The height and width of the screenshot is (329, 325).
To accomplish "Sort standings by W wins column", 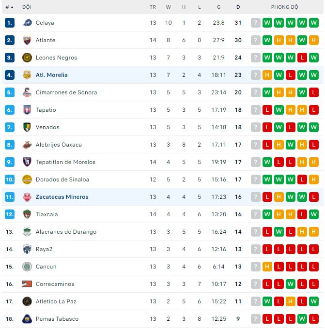I will pyautogui.click(x=169, y=7).
